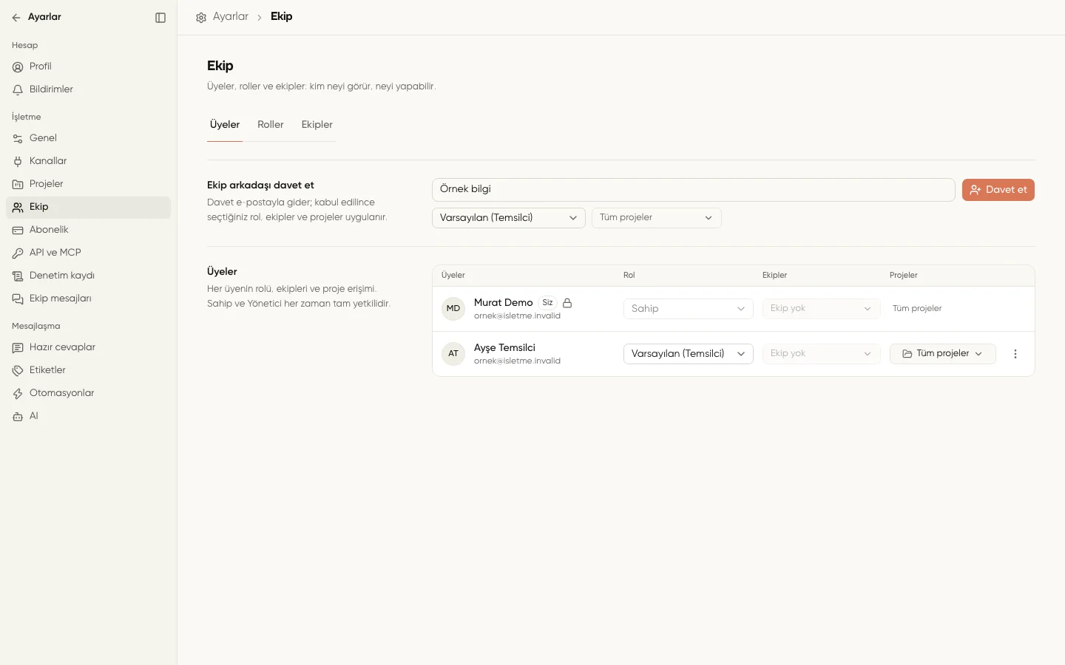The height and width of the screenshot is (665, 1065).
Task: Open API ve MCP settings
Action: coord(88,253)
